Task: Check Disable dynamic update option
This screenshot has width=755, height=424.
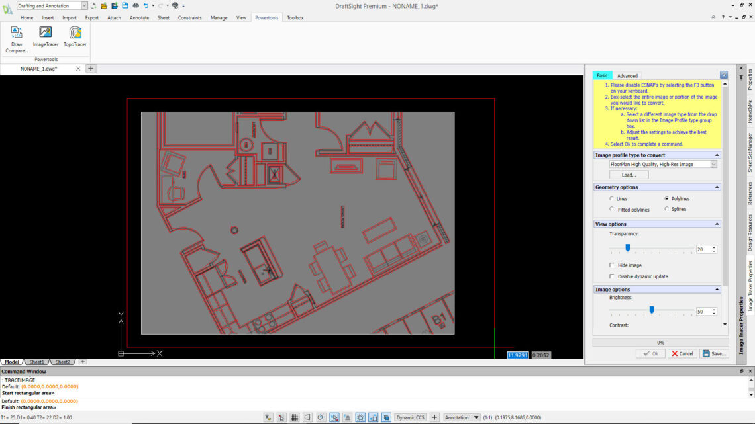Action: (612, 276)
